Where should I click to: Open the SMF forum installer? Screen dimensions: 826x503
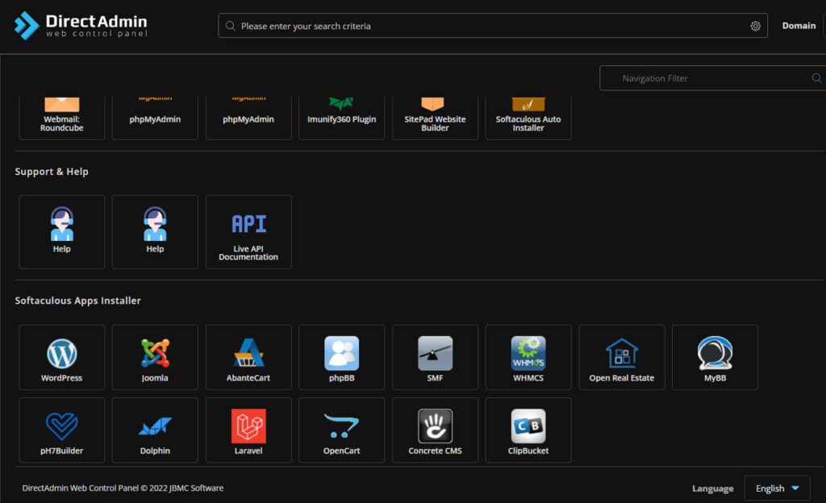click(x=435, y=357)
